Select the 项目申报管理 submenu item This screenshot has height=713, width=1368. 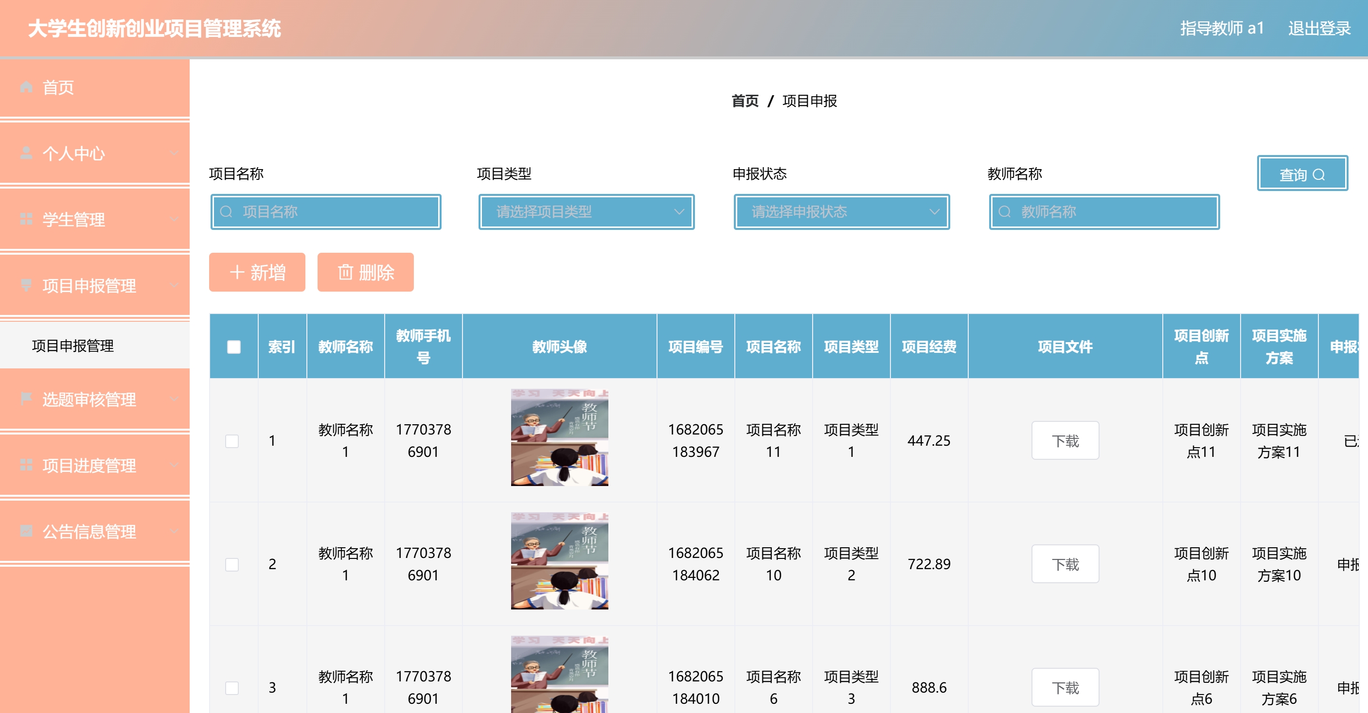pos(94,346)
